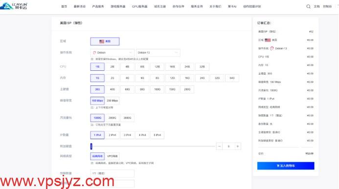Screen dimensions: 339x189
Task: Select 4G memory option
Action: (127, 78)
